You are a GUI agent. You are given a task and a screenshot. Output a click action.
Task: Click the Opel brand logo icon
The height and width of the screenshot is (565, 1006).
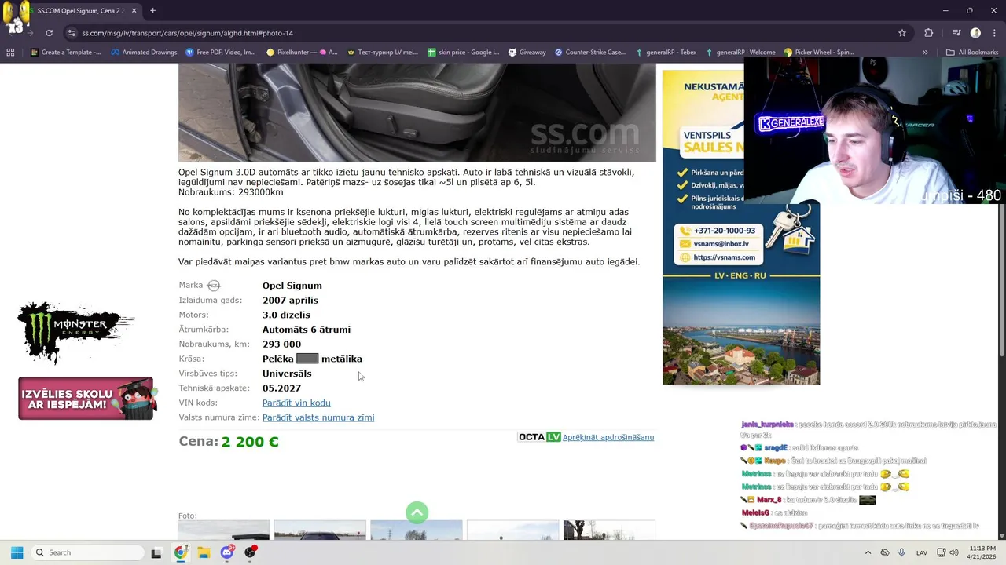point(214,286)
